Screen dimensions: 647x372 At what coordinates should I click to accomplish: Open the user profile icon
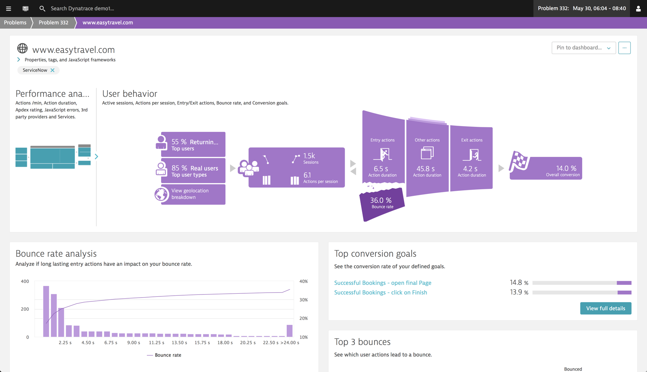pyautogui.click(x=638, y=8)
